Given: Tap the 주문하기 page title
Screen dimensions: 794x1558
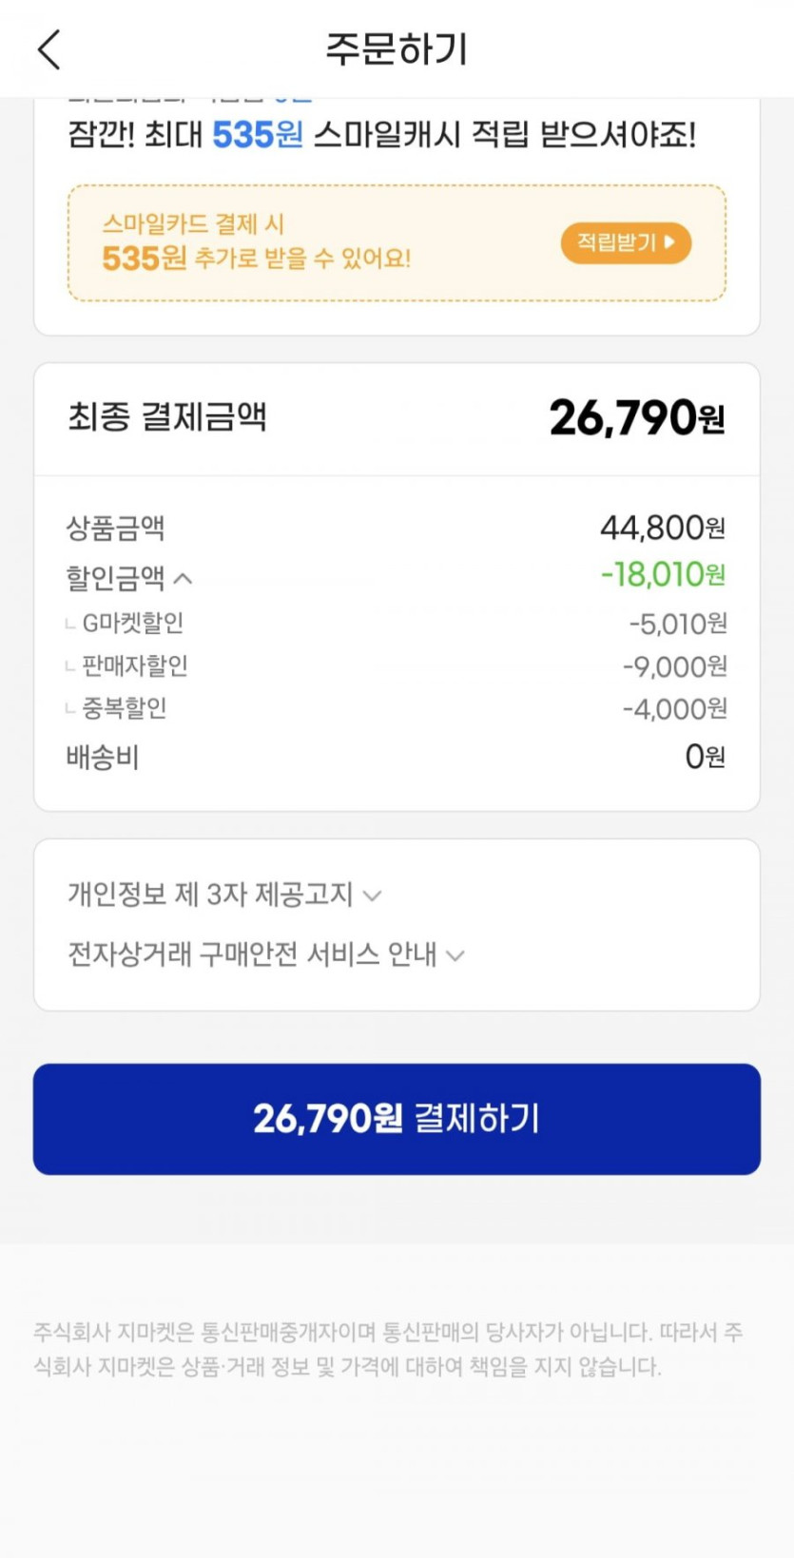Looking at the screenshot, I should (x=397, y=49).
